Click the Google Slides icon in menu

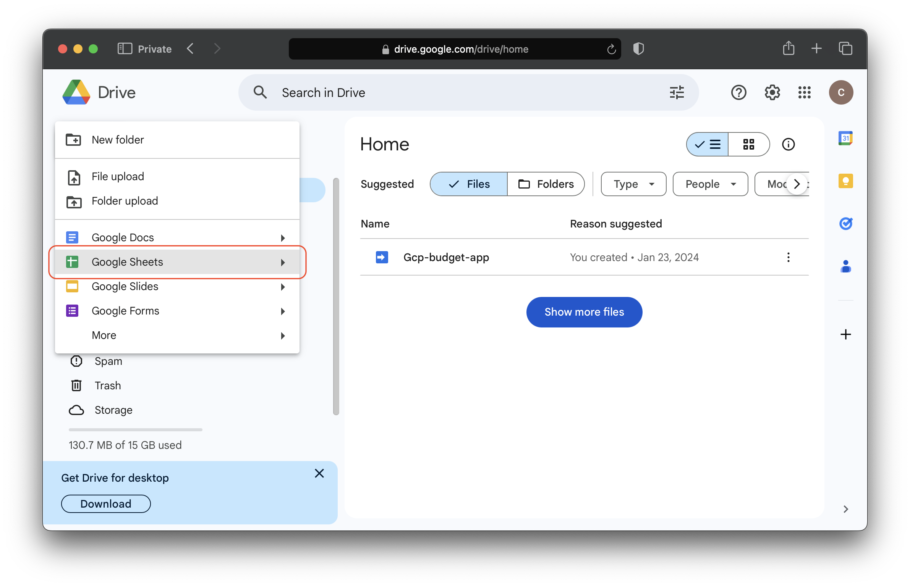click(x=72, y=286)
